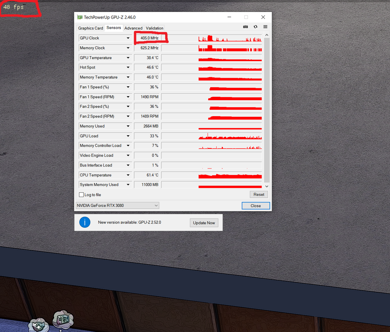
Task: Click the GPU Load history graph
Action: click(x=212, y=136)
